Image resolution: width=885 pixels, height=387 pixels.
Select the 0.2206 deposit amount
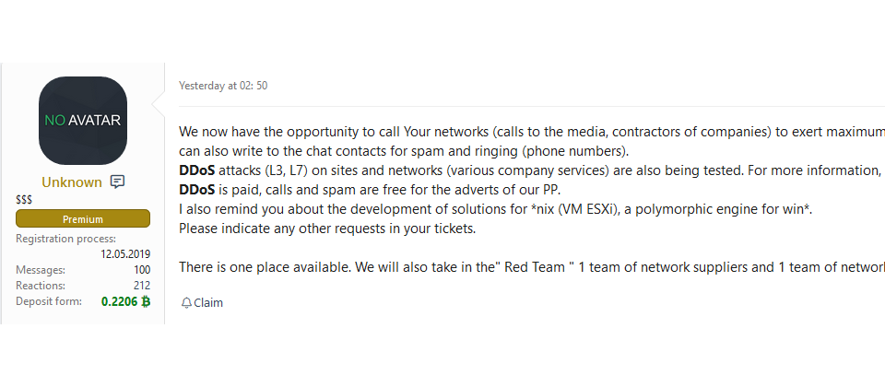[120, 302]
